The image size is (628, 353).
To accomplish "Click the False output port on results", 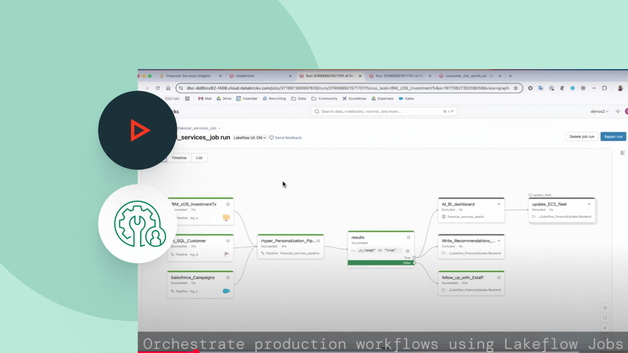I will point(414,263).
